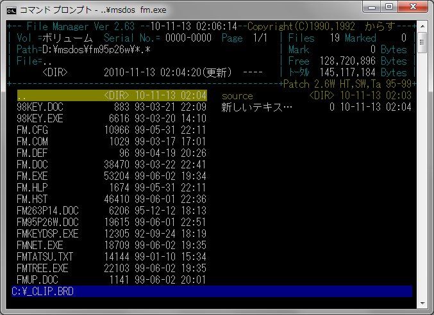This screenshot has width=434, height=315.
Task: Select the FM.COM file entry
Action: click(x=112, y=141)
